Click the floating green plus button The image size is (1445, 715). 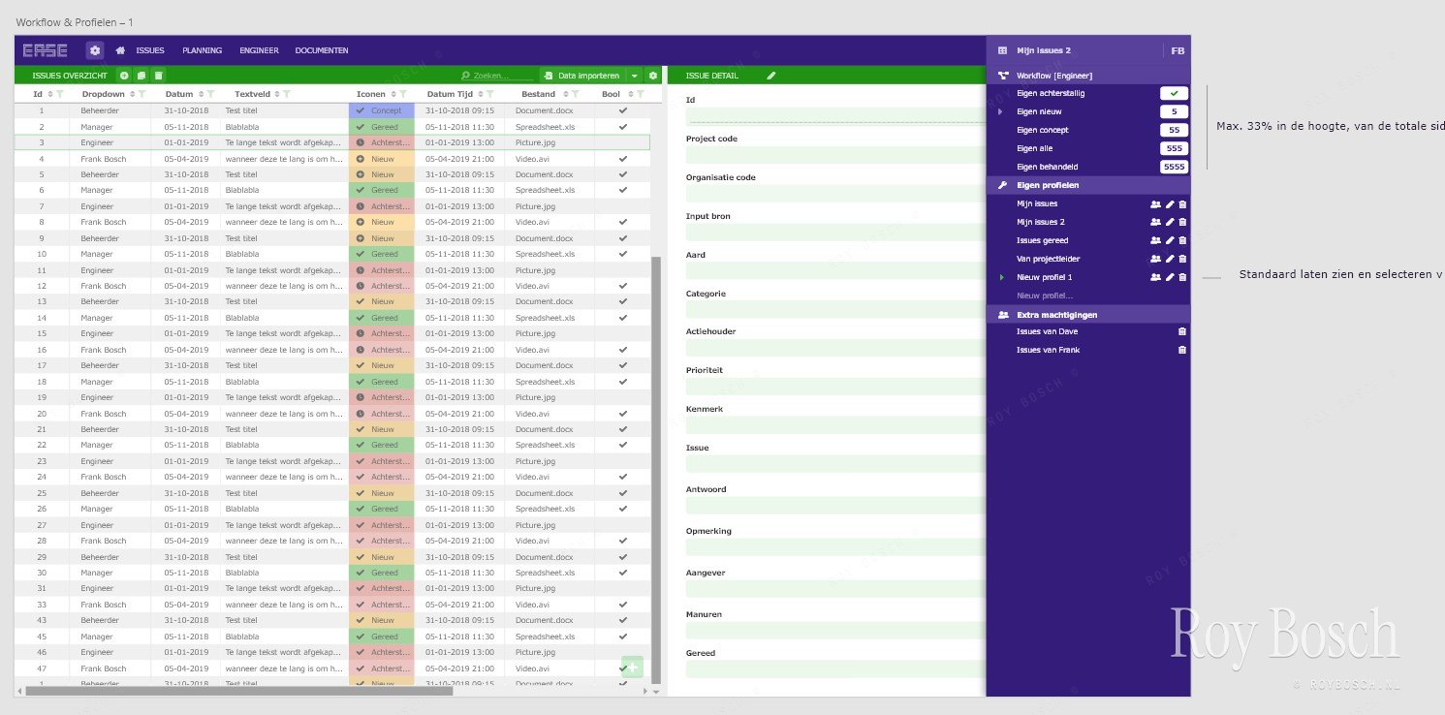[632, 667]
